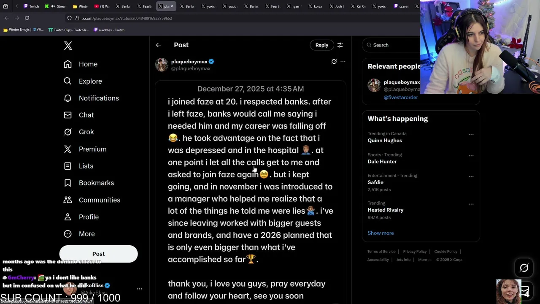The height and width of the screenshot is (304, 540).
Task: Open the Safdie trend
Action: [x=375, y=182]
